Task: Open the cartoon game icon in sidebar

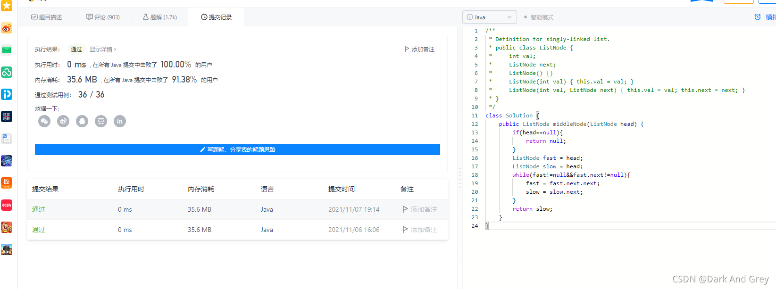Action: pyautogui.click(x=7, y=227)
